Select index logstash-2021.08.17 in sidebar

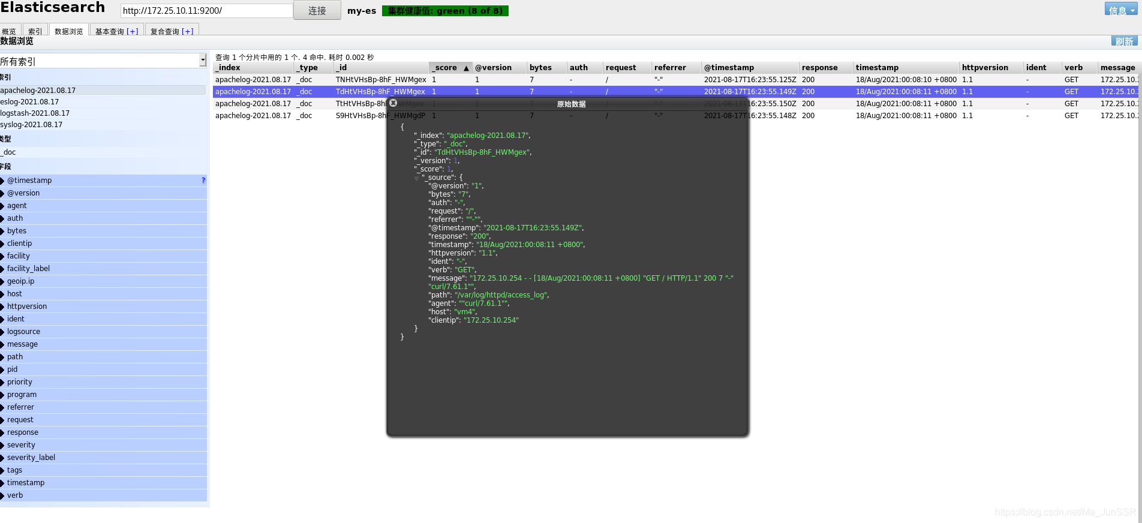pos(103,113)
